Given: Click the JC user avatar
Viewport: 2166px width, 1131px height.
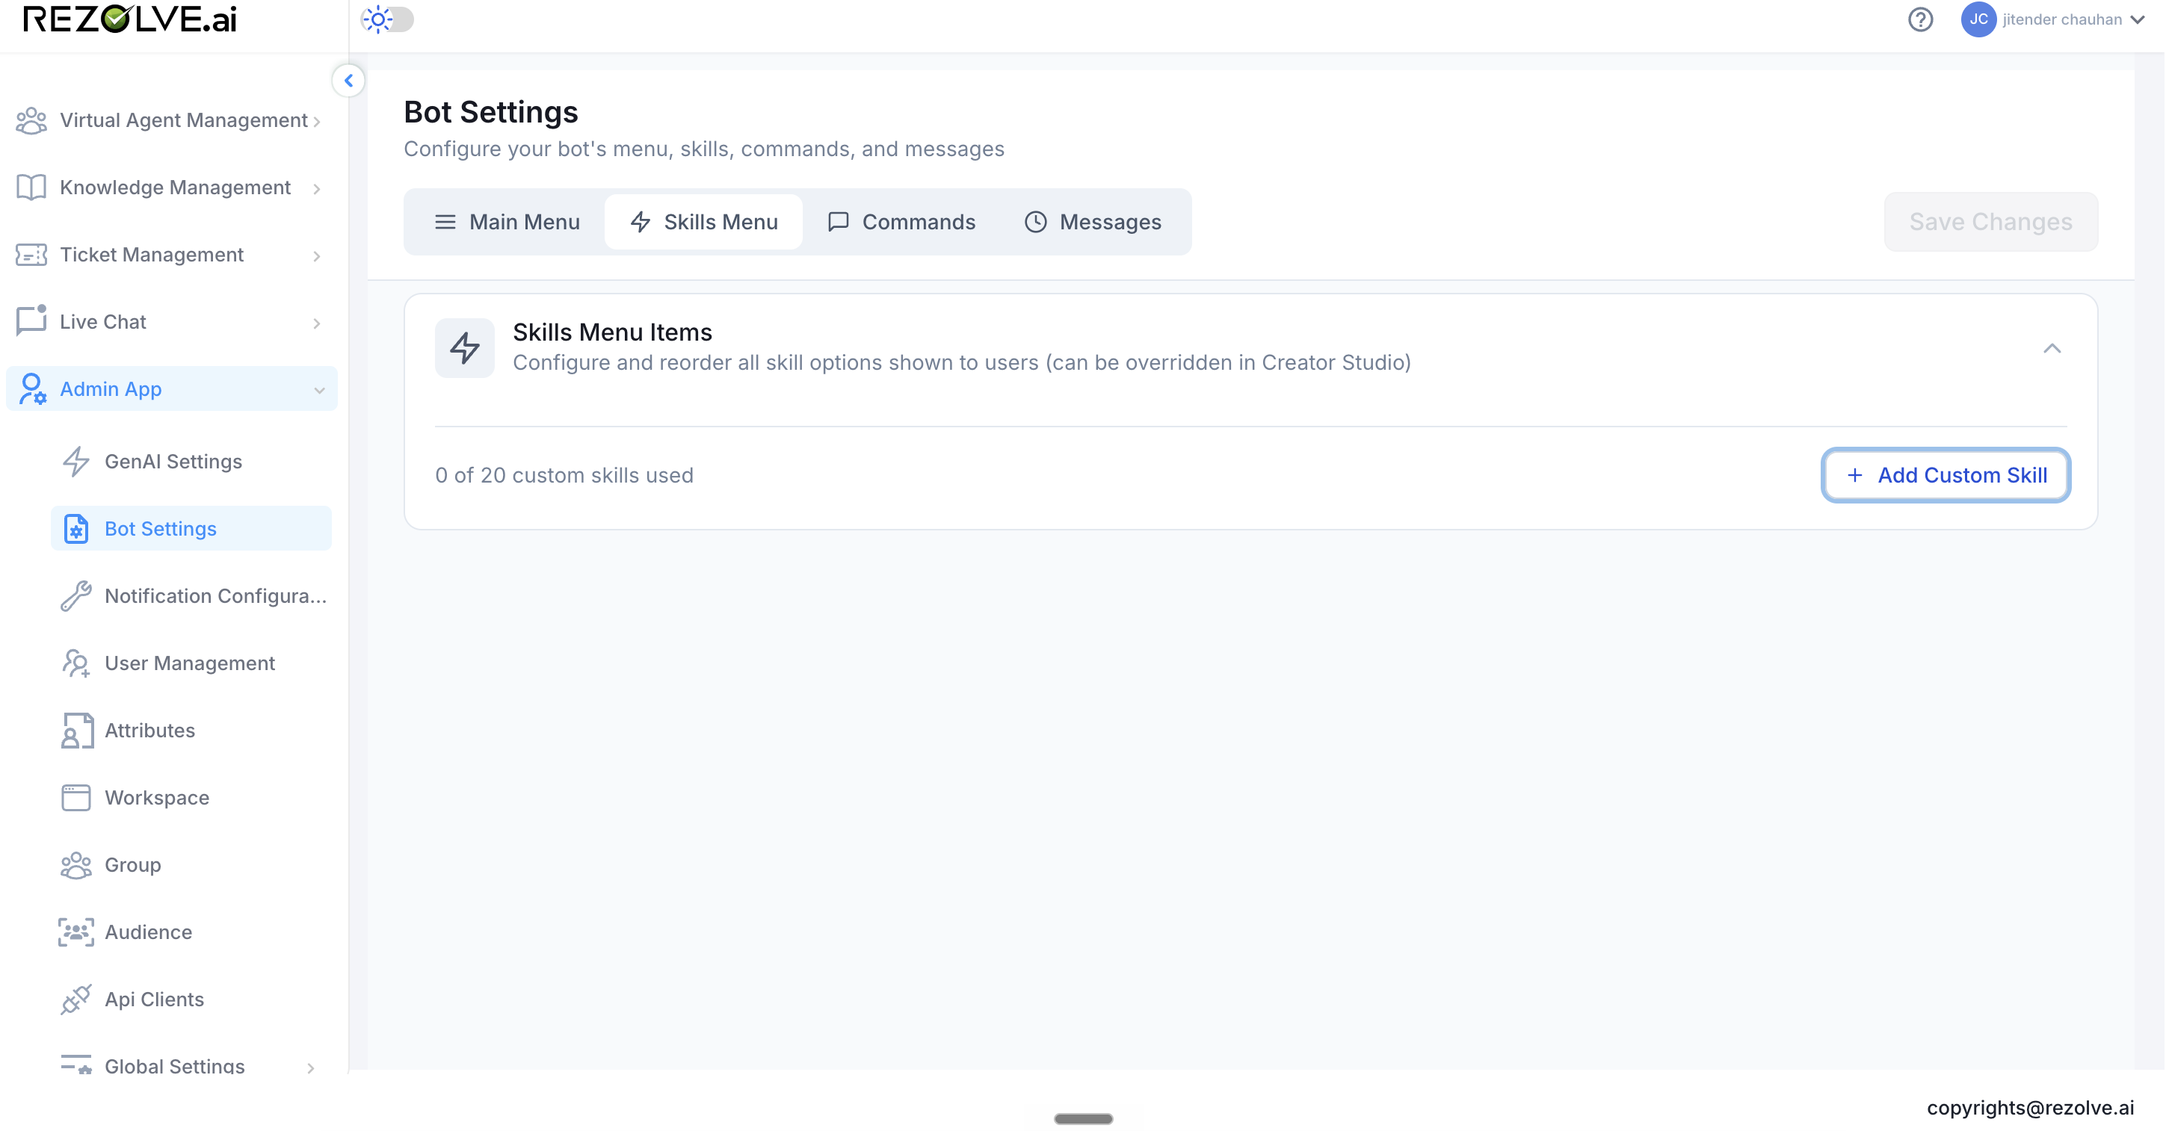Looking at the screenshot, I should pyautogui.click(x=1978, y=19).
